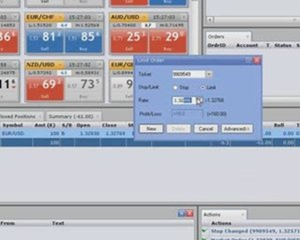The image size is (300, 240).
Task: Close the Orders tab with its x
Action: (x=248, y=36)
